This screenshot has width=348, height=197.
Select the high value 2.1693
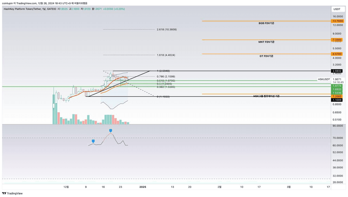(x=75, y=9)
